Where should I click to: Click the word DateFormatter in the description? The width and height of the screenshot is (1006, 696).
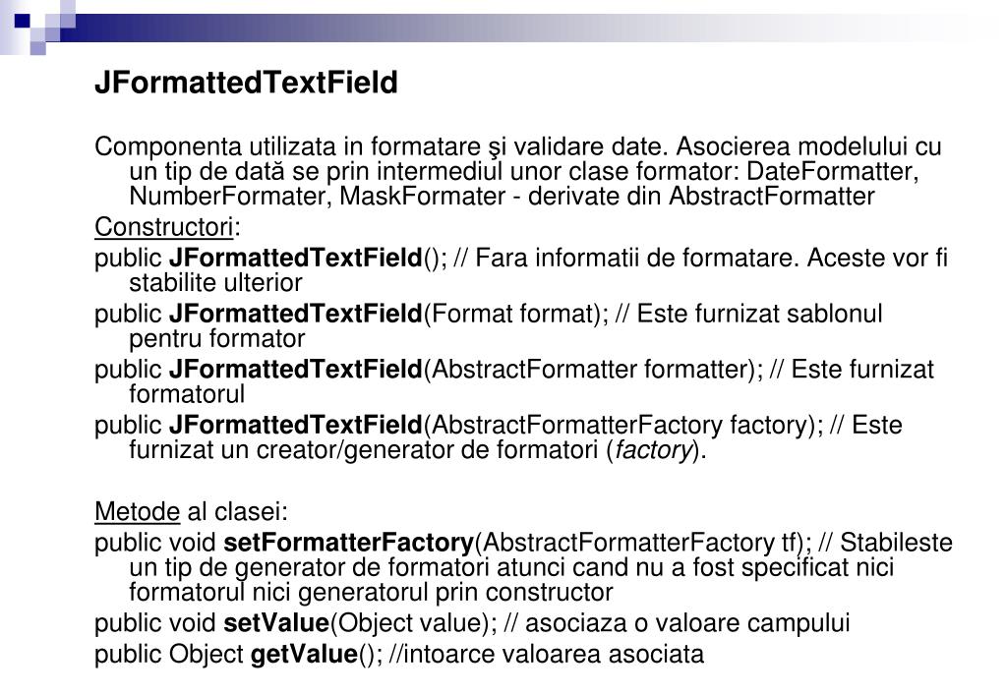pos(833,172)
